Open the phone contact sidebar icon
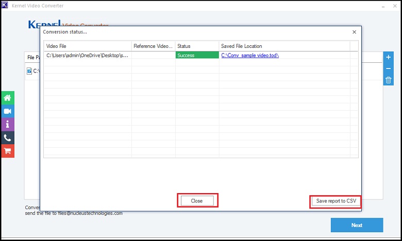402x241 pixels. tap(7, 138)
